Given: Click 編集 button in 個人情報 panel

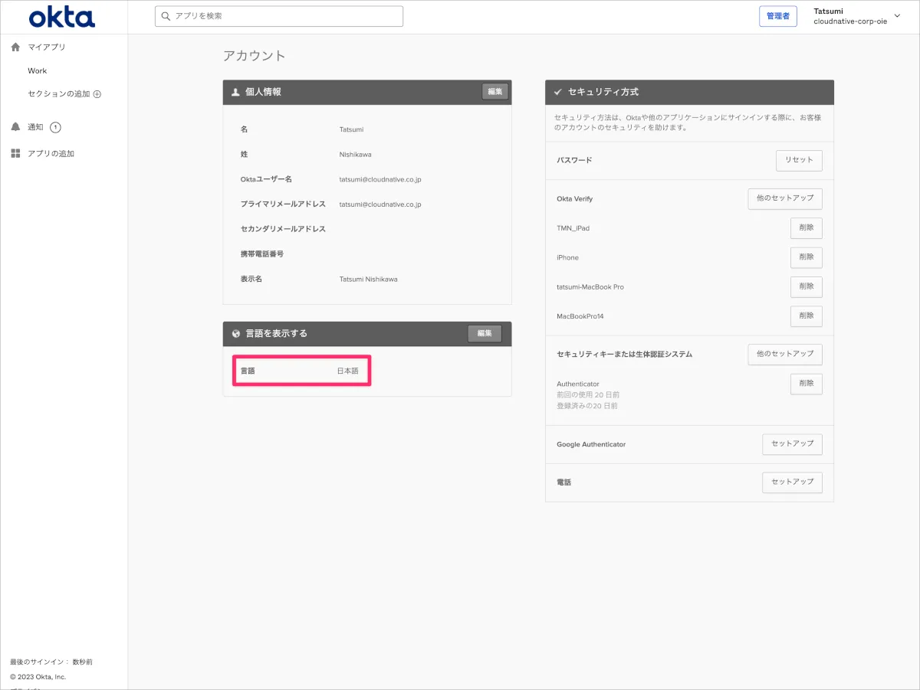Looking at the screenshot, I should (495, 92).
